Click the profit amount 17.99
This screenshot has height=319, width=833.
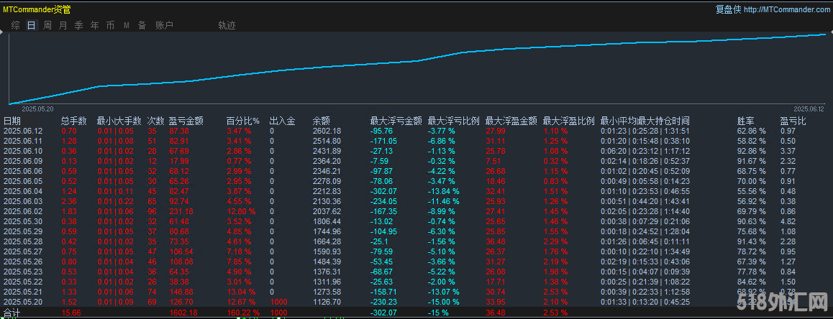(178, 161)
